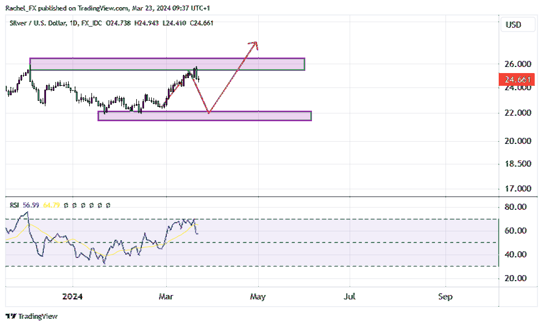Click the 17.000 price axis label
The height and width of the screenshot is (326, 543).
pyautogui.click(x=518, y=189)
